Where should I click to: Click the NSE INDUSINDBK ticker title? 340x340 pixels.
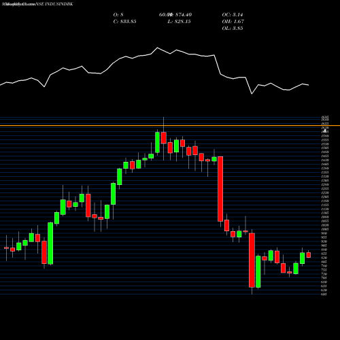pyautogui.click(x=55, y=4)
